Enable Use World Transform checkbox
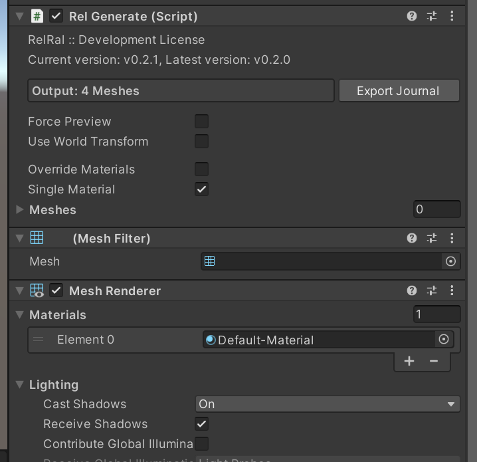 point(201,141)
